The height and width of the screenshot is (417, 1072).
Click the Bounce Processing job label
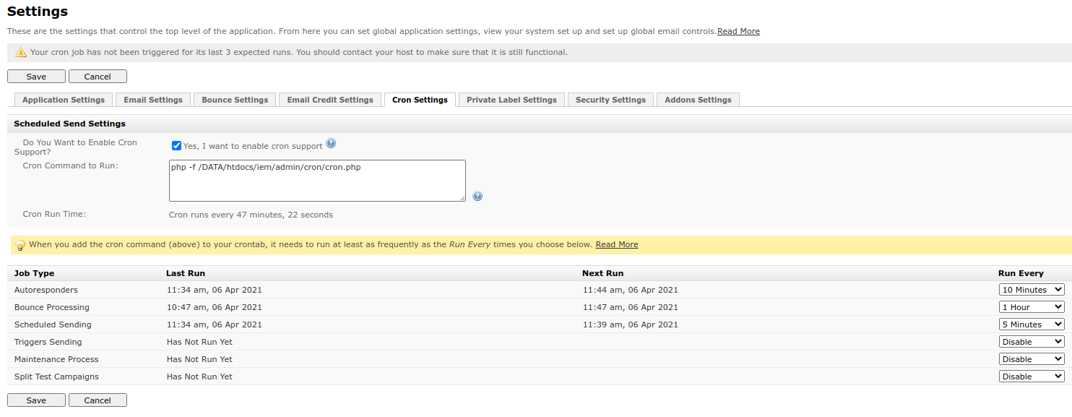(51, 307)
